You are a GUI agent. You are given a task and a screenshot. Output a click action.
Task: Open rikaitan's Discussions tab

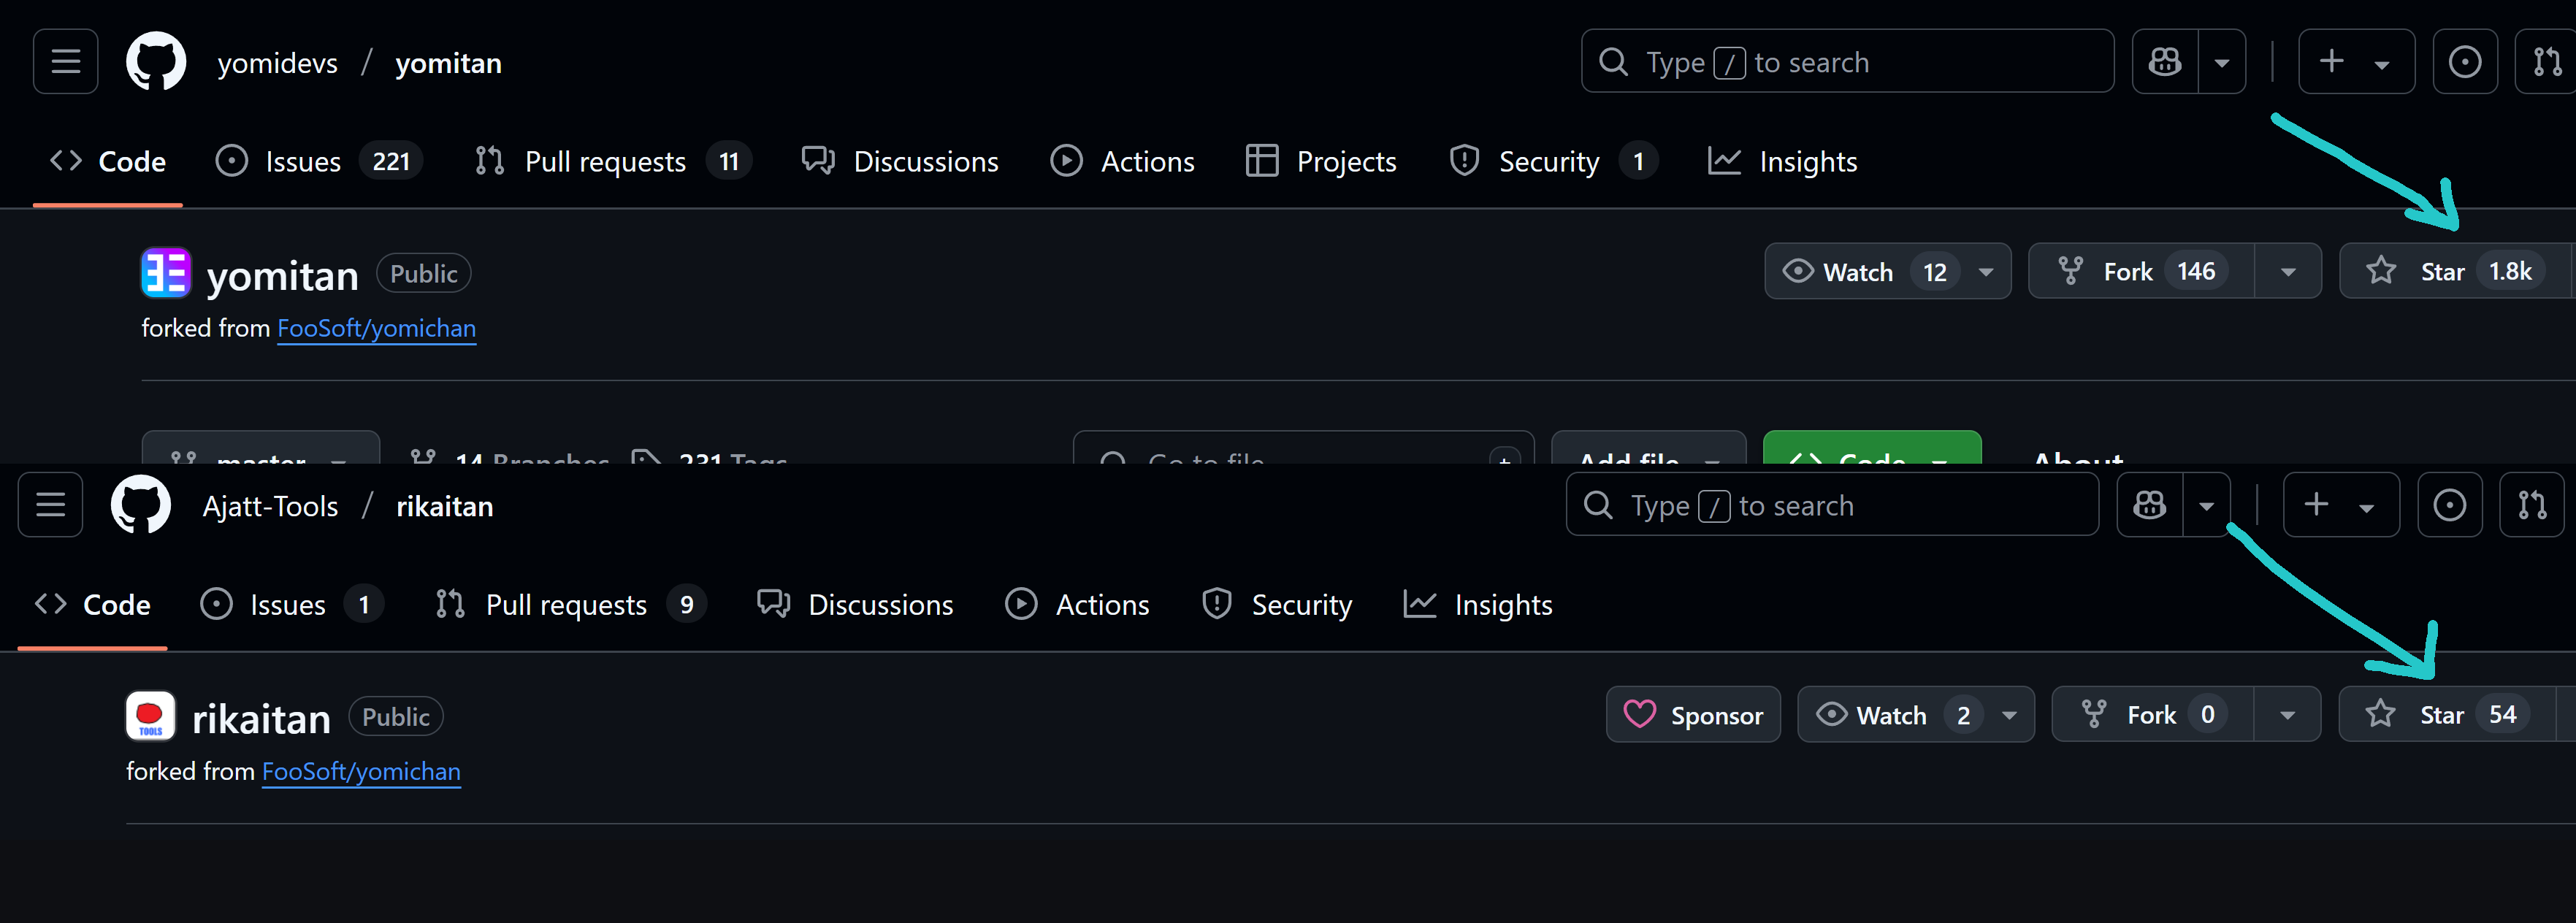tap(855, 604)
